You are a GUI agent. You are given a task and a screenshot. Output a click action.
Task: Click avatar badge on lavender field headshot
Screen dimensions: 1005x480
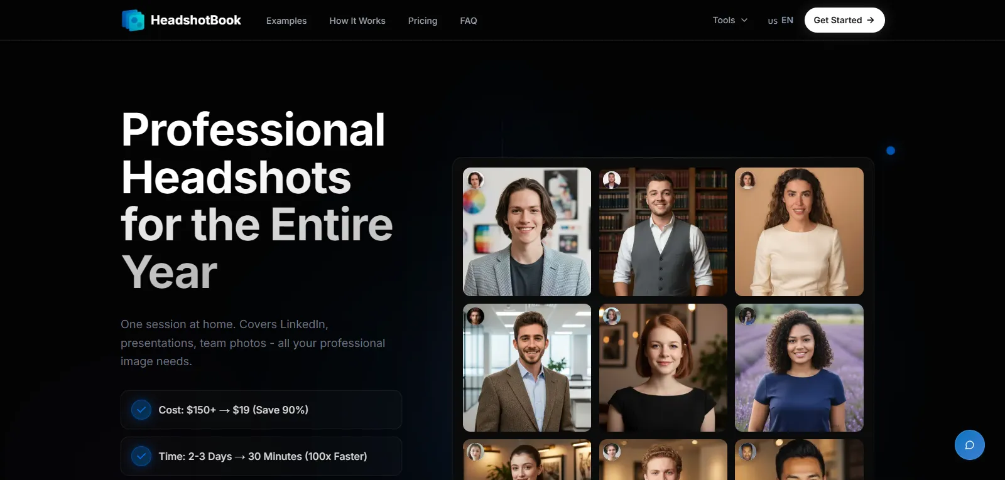coord(747,316)
